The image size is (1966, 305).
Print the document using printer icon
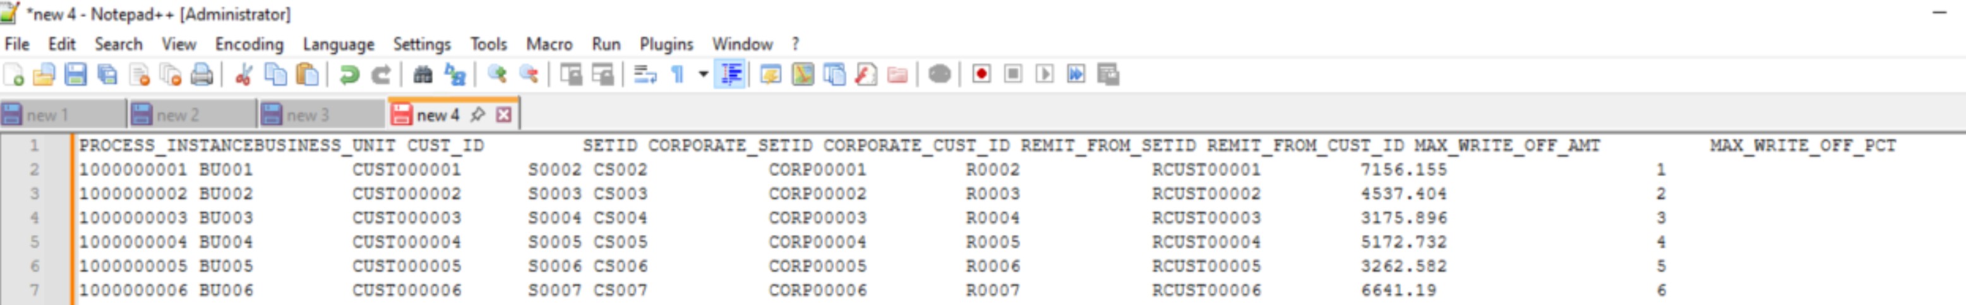(x=201, y=74)
